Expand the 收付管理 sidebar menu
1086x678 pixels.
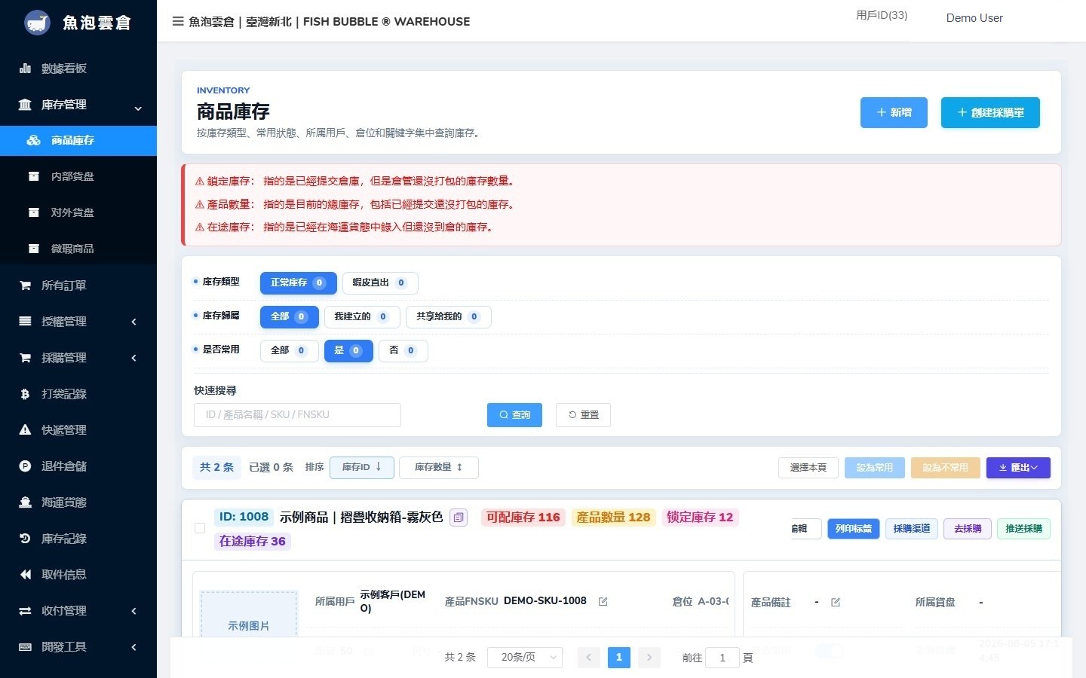coord(78,611)
